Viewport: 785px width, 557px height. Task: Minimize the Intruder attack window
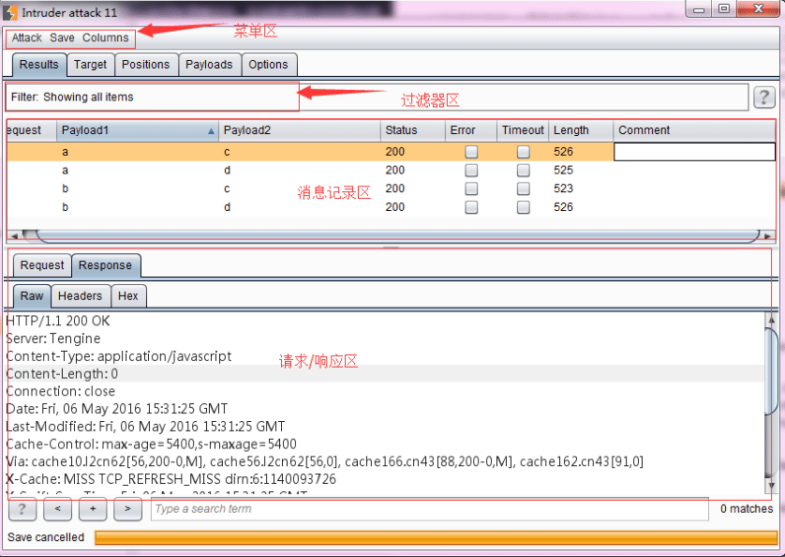(x=700, y=9)
